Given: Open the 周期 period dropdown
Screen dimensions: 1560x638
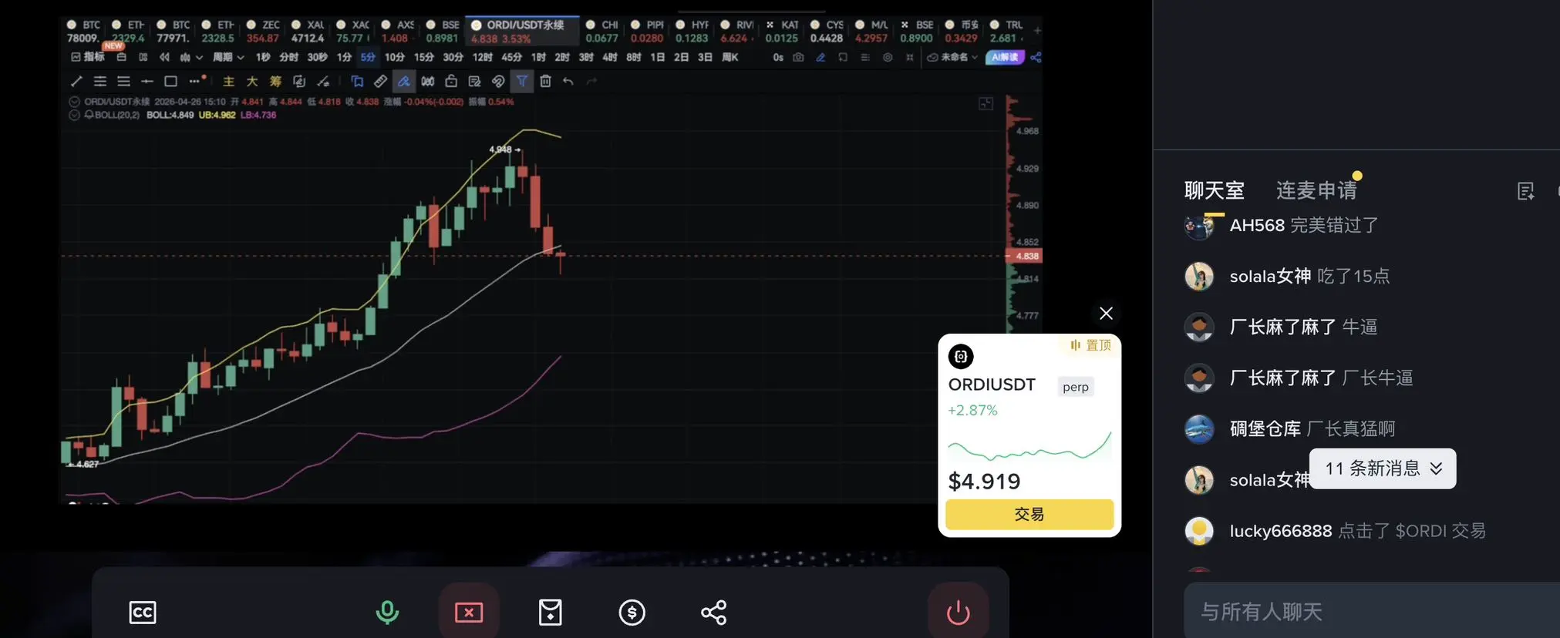Looking at the screenshot, I should (228, 57).
